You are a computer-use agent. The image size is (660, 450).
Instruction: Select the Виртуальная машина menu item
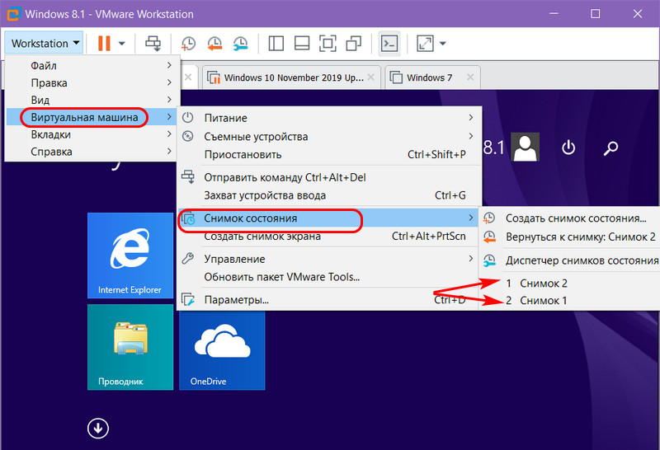click(92, 117)
